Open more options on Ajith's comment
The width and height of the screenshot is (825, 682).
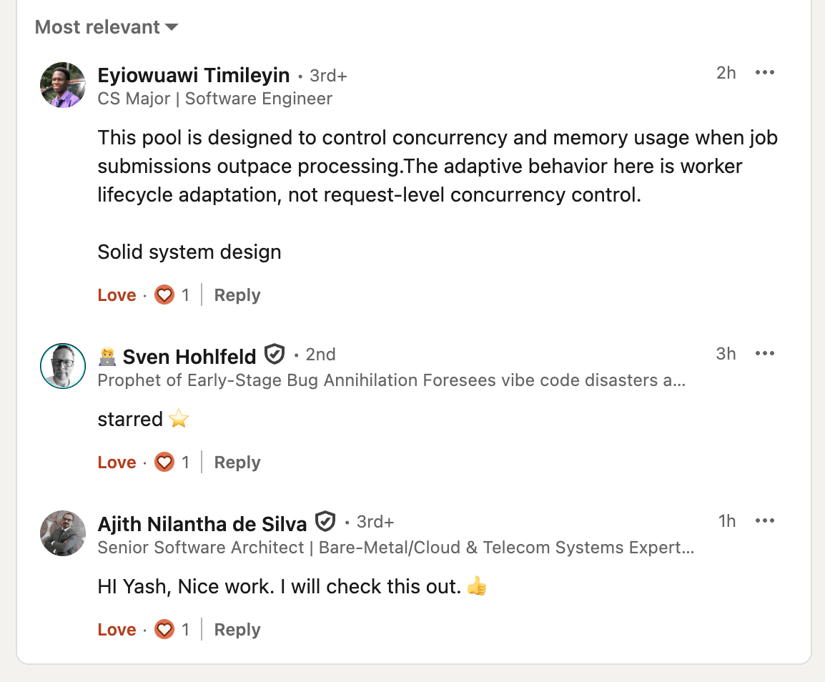pos(765,521)
